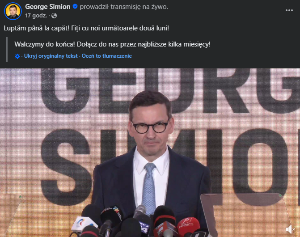Click "prowadził transmisję na żywo" label
The image size is (300, 237).
coord(124,7)
